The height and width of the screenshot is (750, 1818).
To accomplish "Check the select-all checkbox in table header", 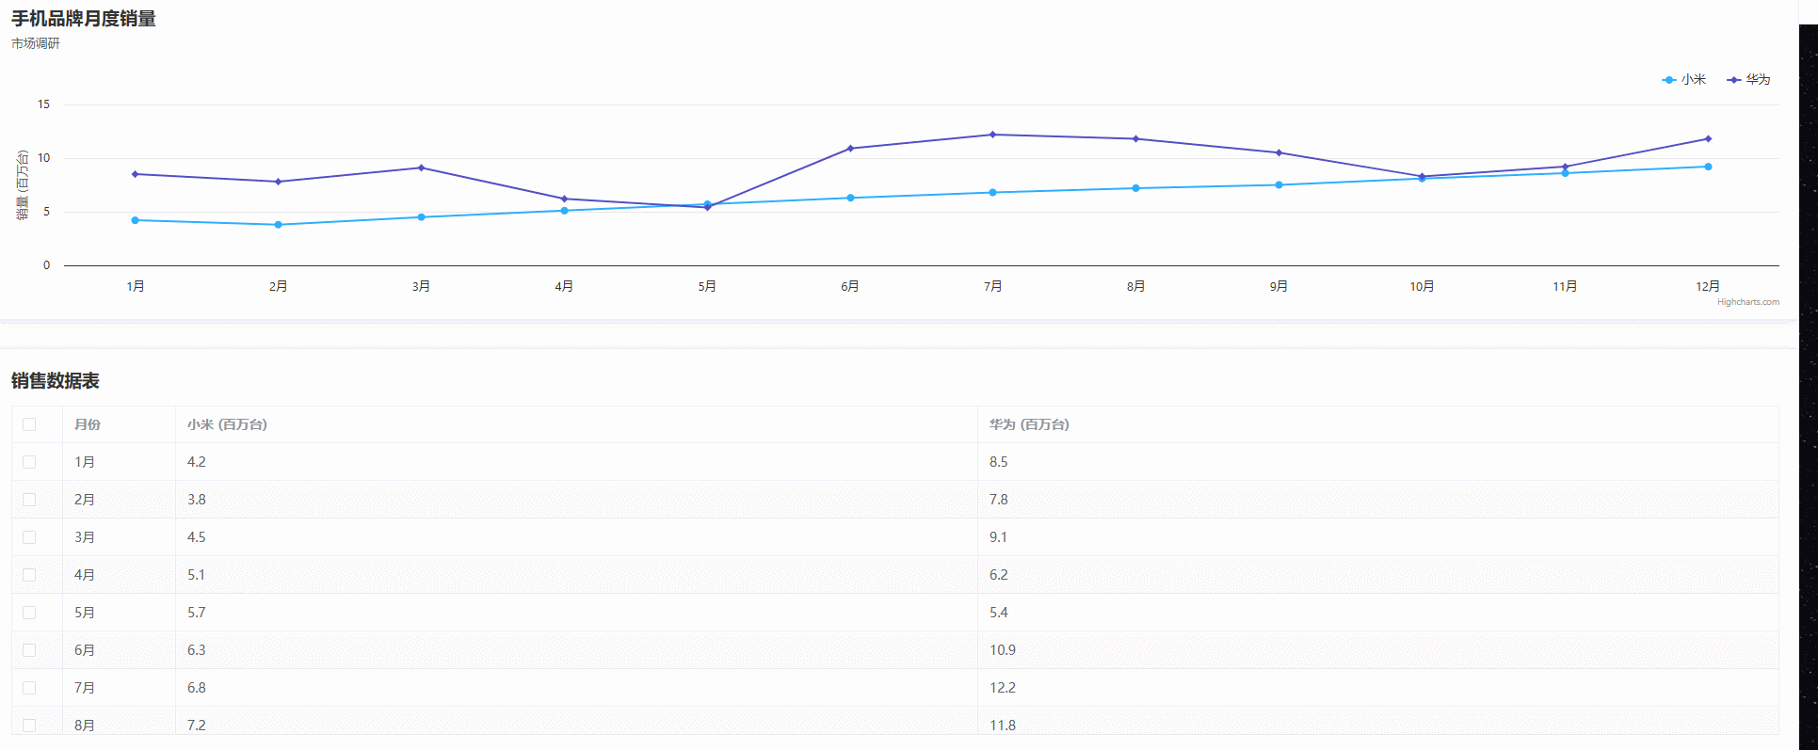I will [x=29, y=424].
